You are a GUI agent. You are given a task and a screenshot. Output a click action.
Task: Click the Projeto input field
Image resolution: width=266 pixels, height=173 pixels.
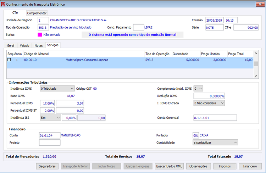point(50,143)
